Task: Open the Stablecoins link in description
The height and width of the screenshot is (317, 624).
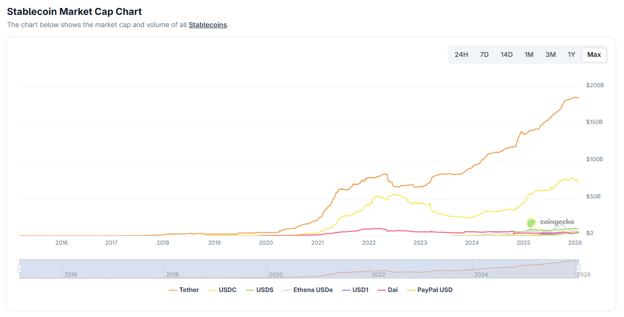Action: 208,25
